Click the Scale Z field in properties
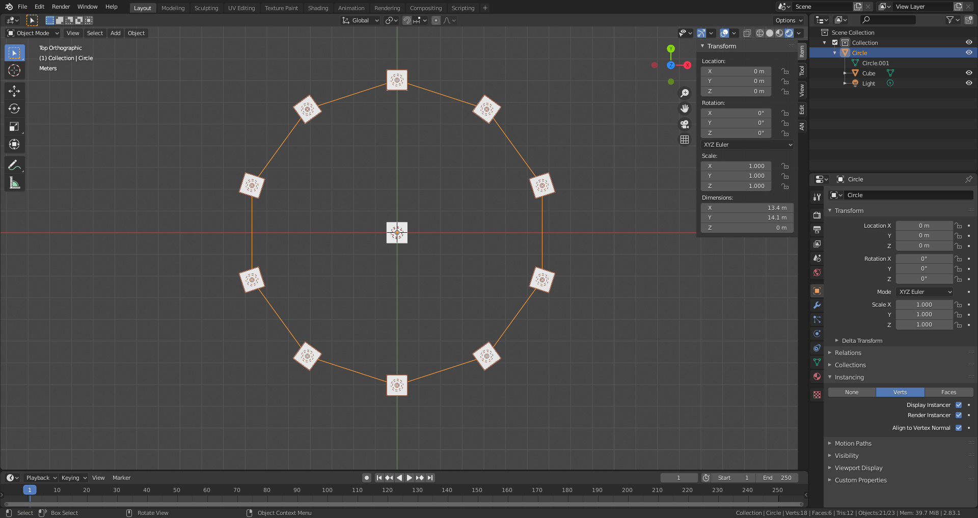 point(924,324)
